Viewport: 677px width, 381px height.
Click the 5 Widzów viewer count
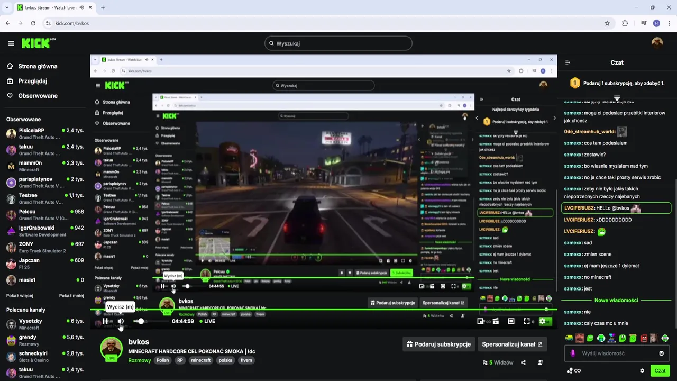(x=498, y=362)
